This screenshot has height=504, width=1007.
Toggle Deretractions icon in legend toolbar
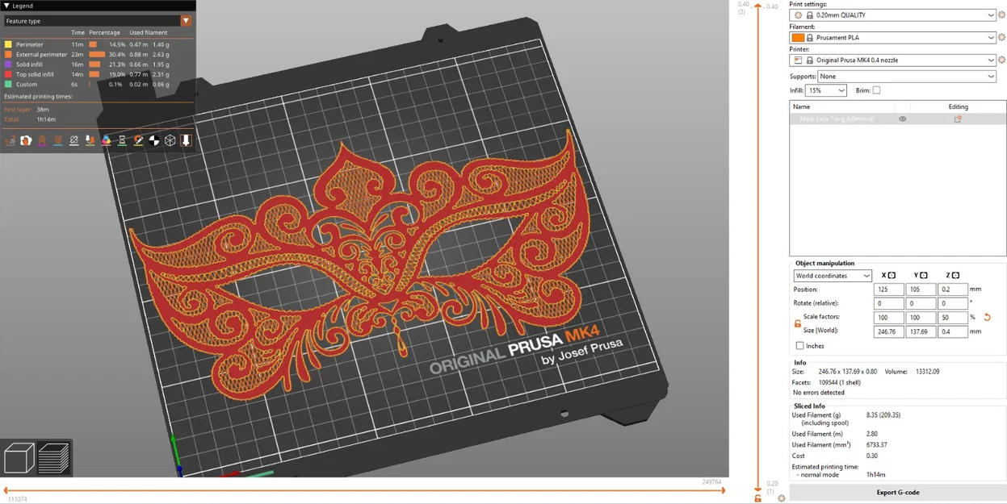[x=58, y=140]
